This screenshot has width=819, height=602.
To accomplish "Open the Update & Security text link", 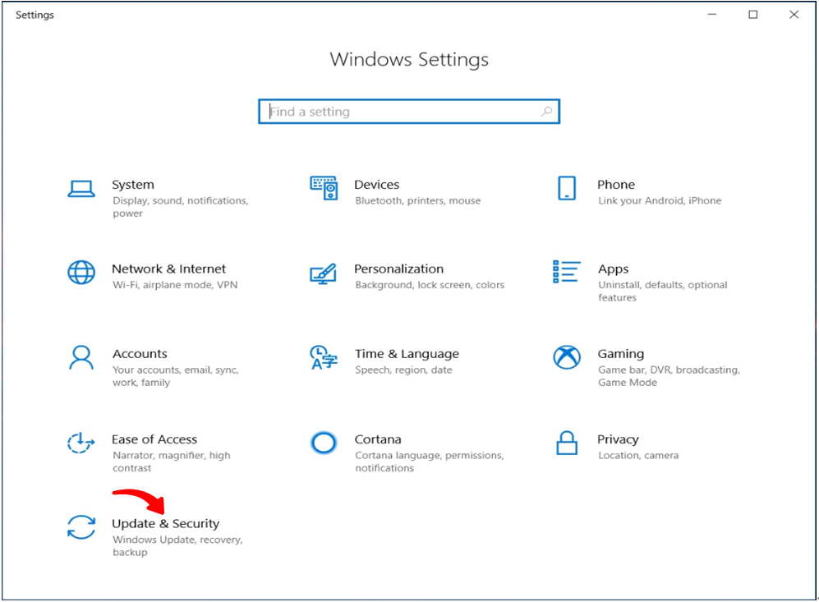I will [165, 523].
